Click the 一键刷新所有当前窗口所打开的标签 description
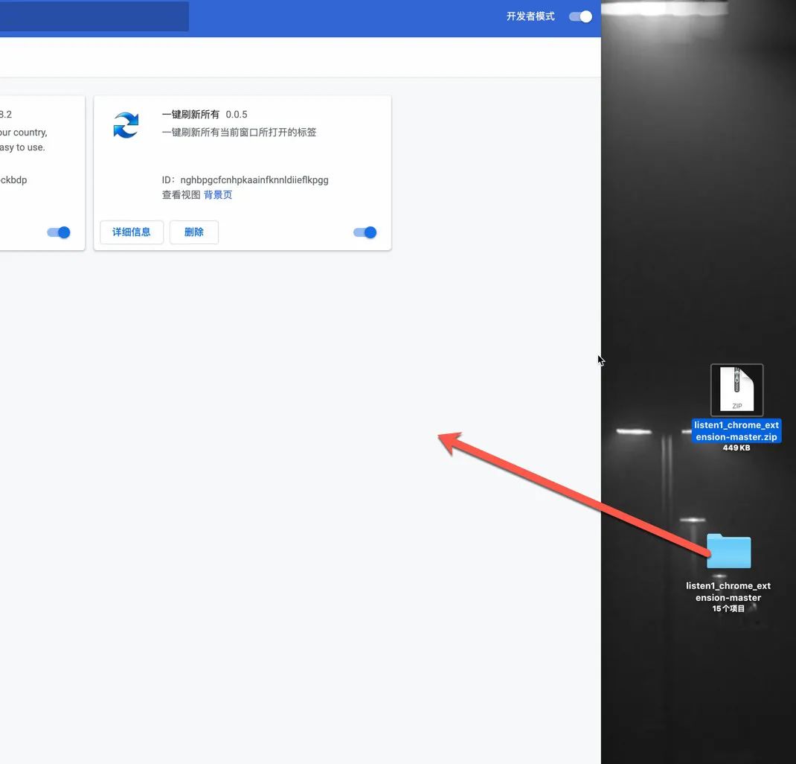This screenshot has width=796, height=764. (239, 132)
